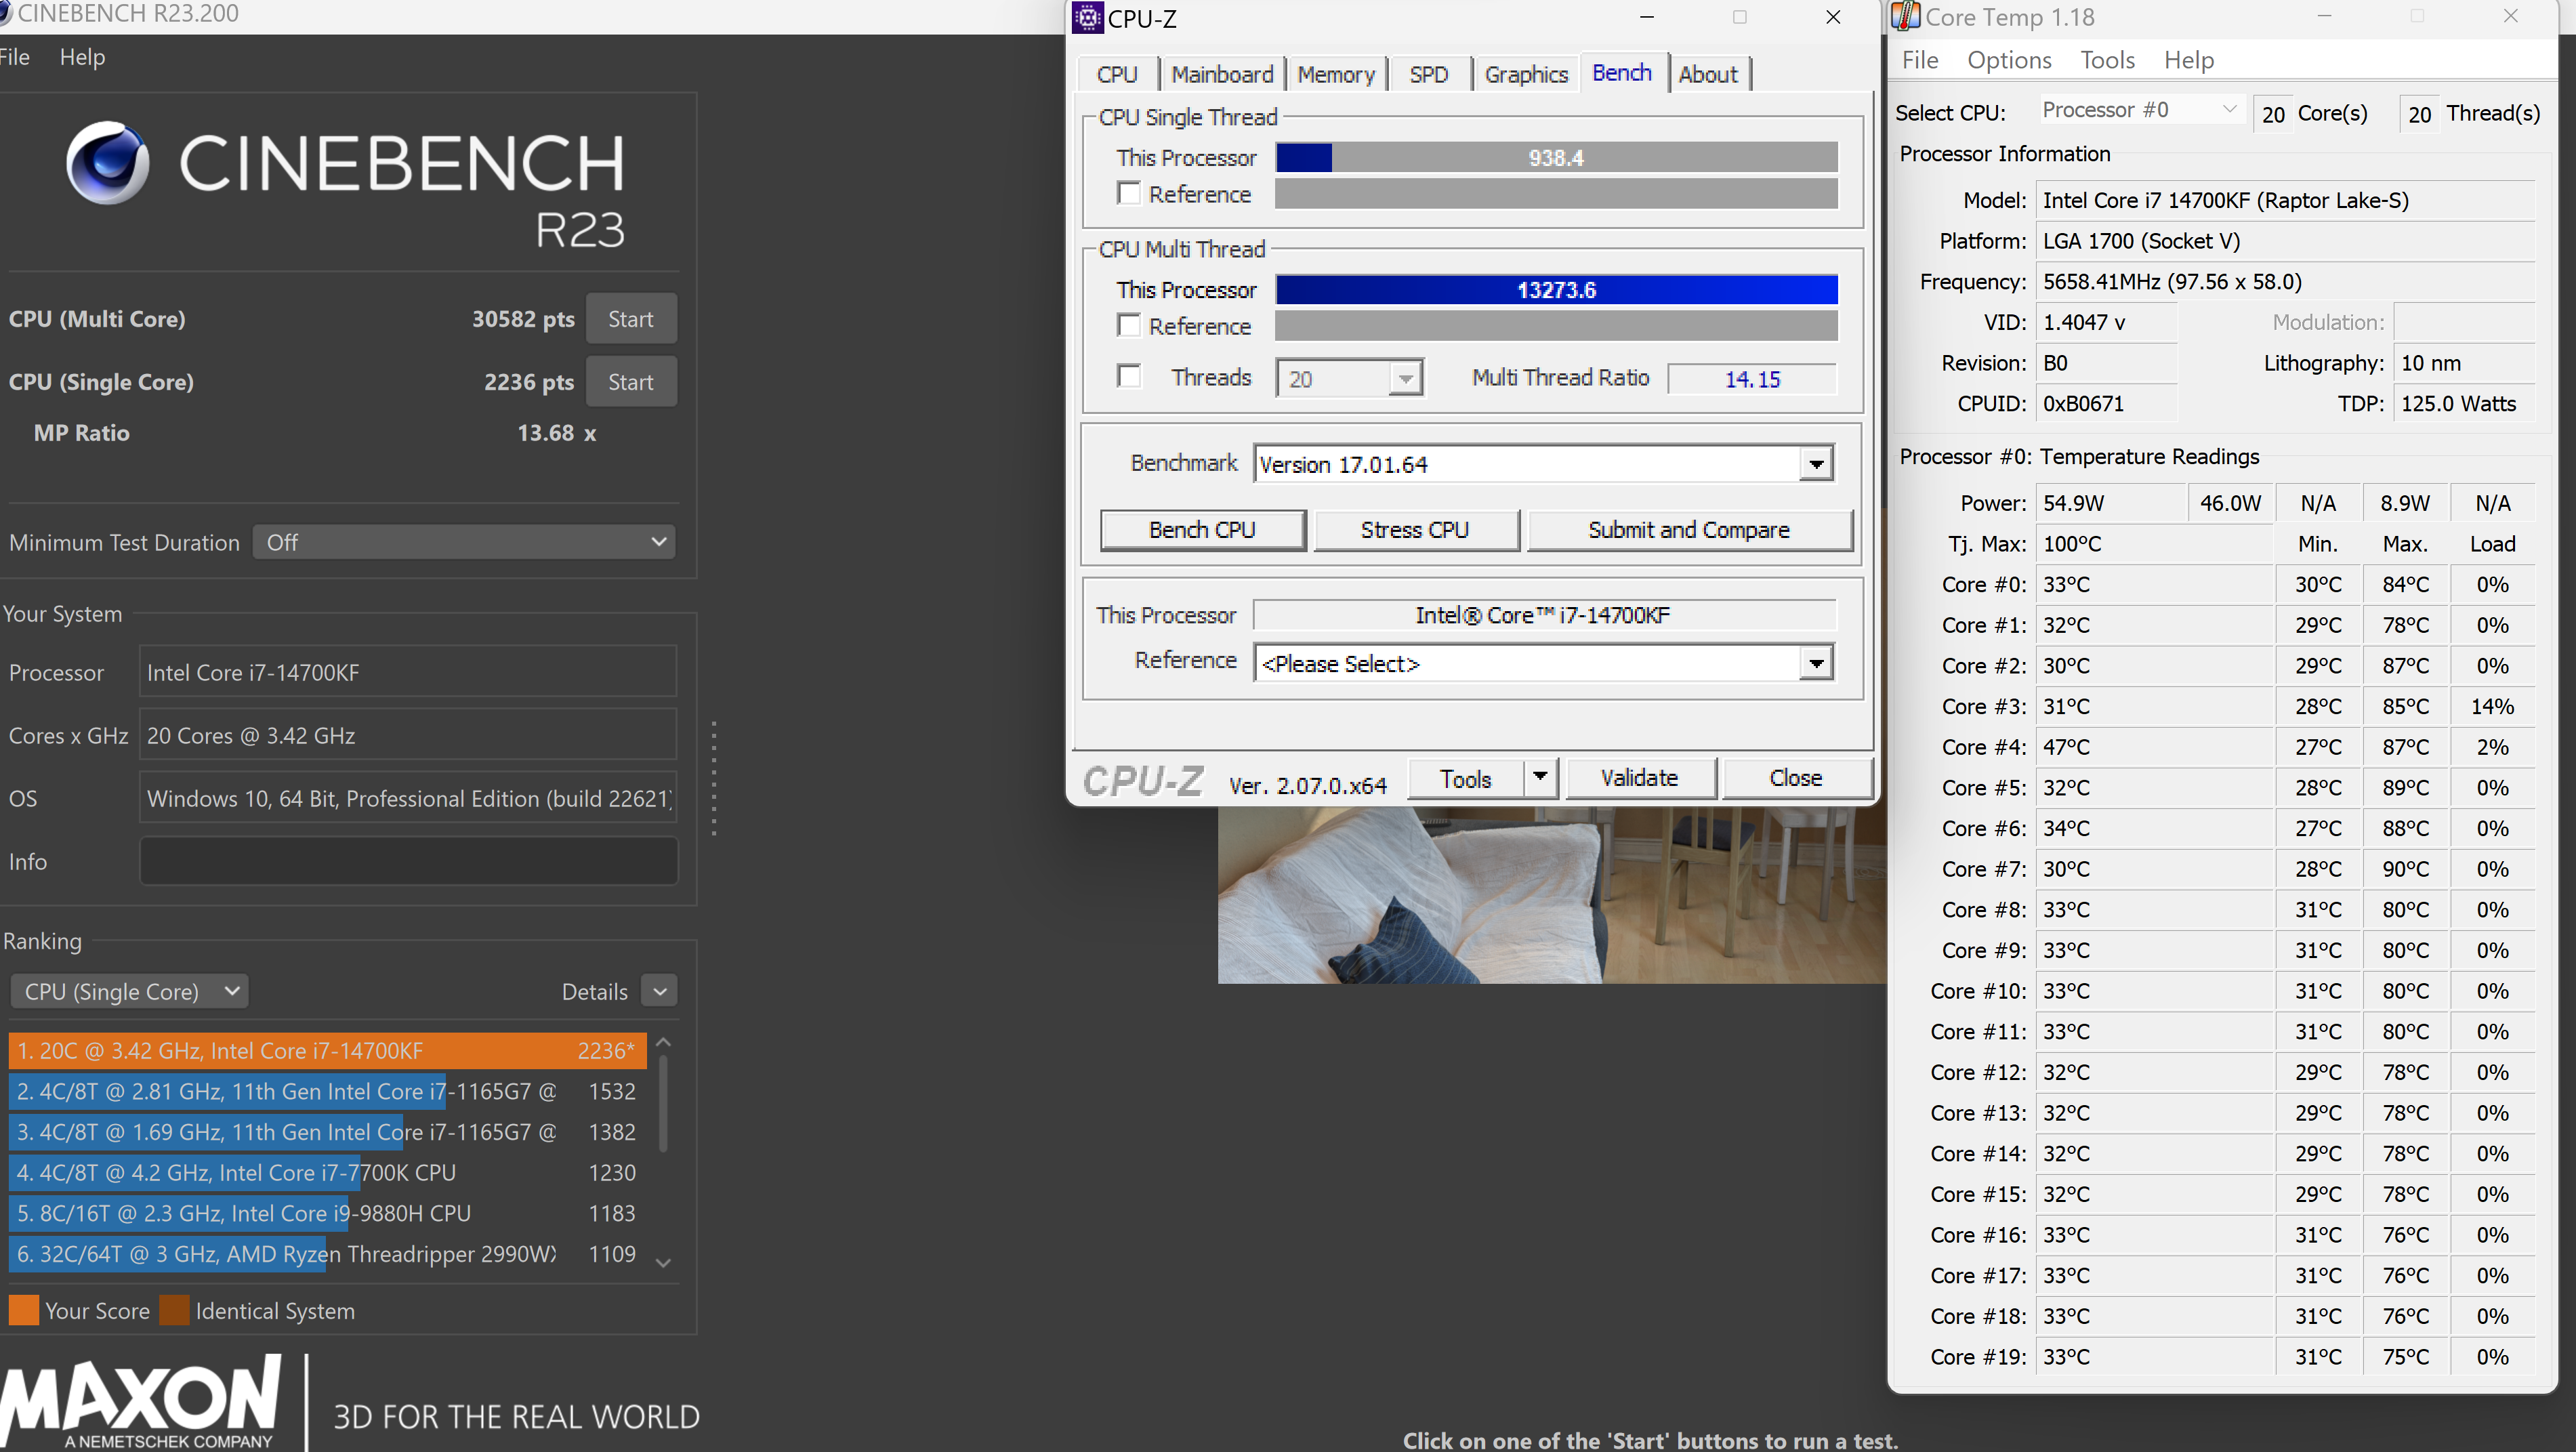Tick the Threads checkbox in CPU-Z
Image resolution: width=2576 pixels, height=1452 pixels.
1129,376
